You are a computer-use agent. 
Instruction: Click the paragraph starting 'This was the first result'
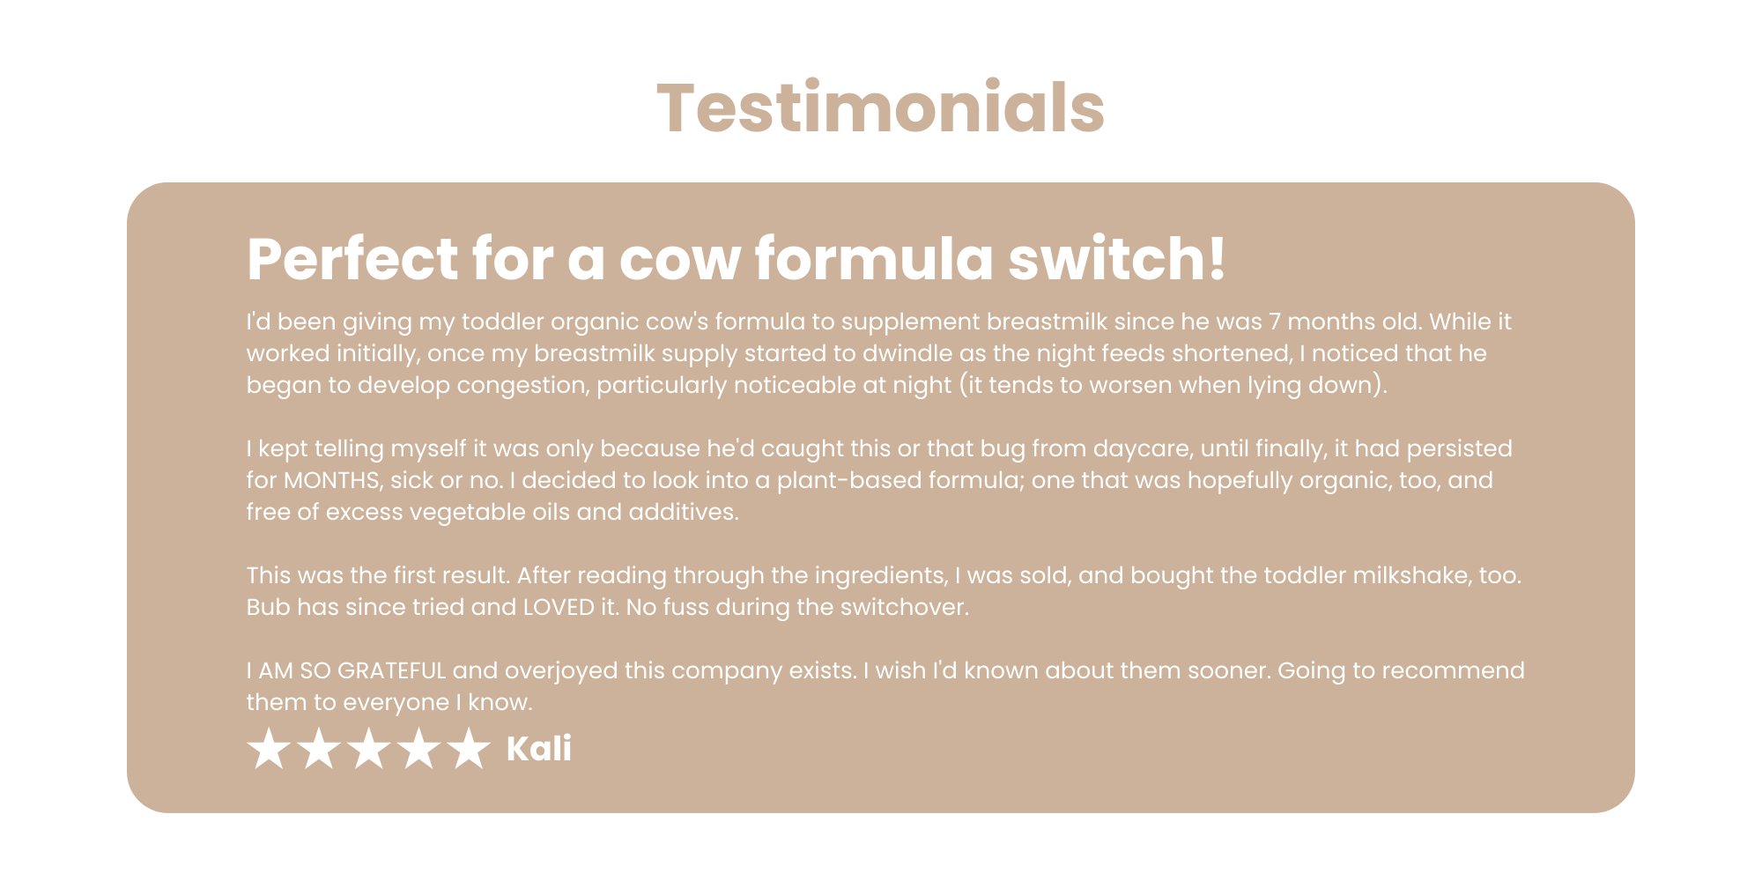pos(884,591)
